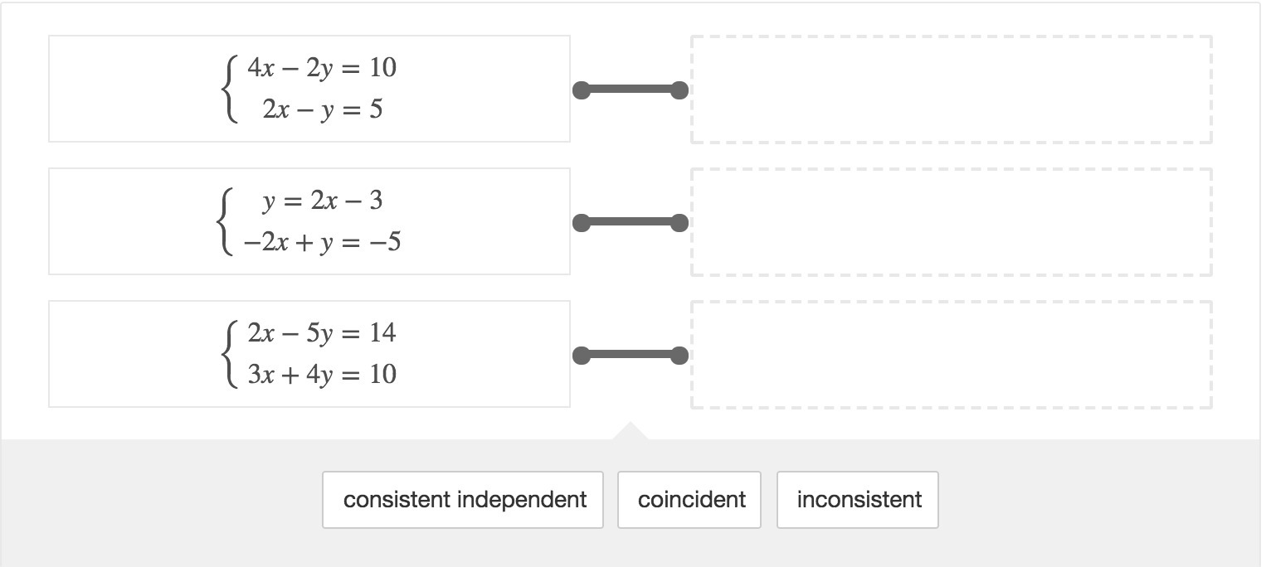The image size is (1266, 567).
Task: Select the empty drop zone for the second system
Action: pyautogui.click(x=952, y=222)
